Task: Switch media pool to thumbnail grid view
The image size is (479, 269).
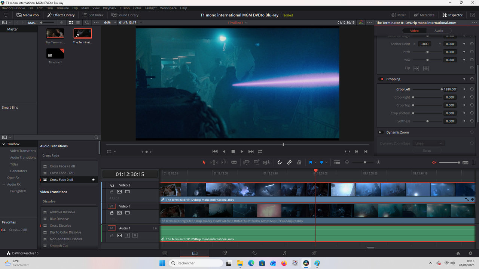Action: (x=70, y=22)
